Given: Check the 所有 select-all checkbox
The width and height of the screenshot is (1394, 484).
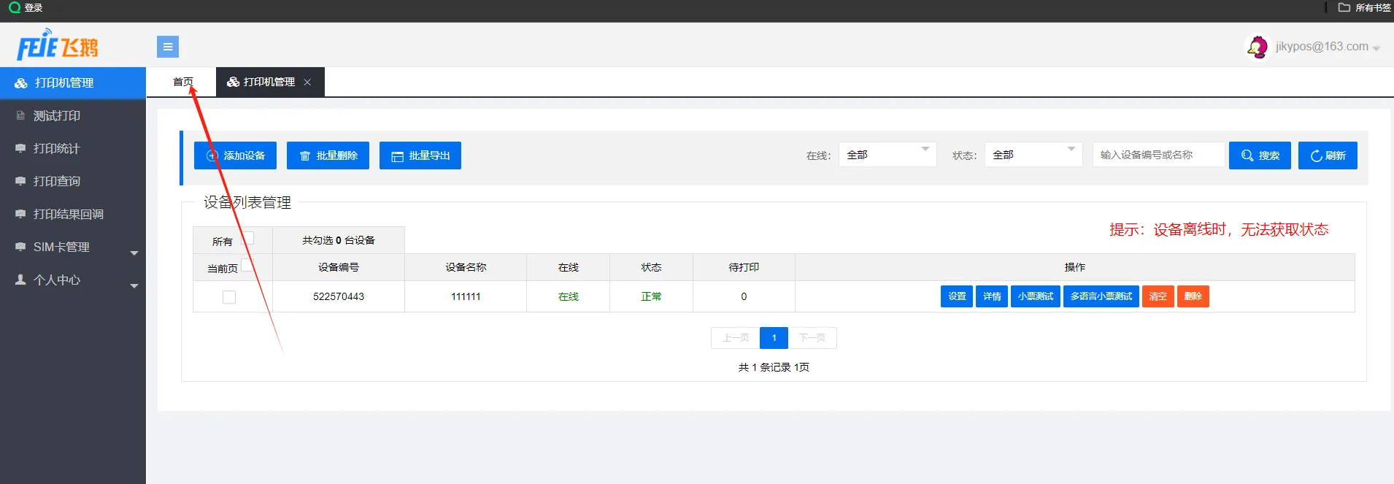Looking at the screenshot, I should 248,238.
